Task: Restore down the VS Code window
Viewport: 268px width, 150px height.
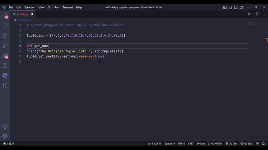Action: click(x=256, y=7)
